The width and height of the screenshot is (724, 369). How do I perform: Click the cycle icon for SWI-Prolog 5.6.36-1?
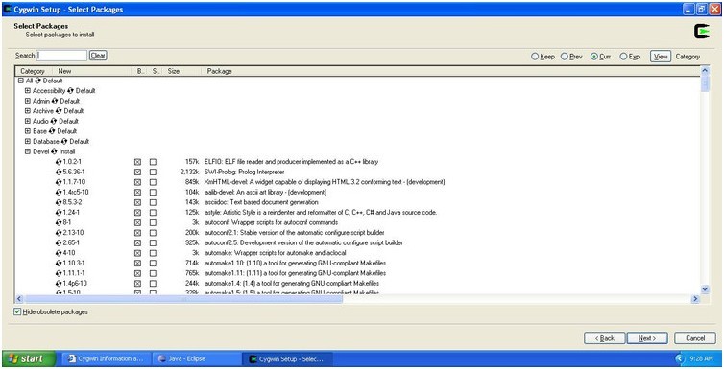point(59,172)
